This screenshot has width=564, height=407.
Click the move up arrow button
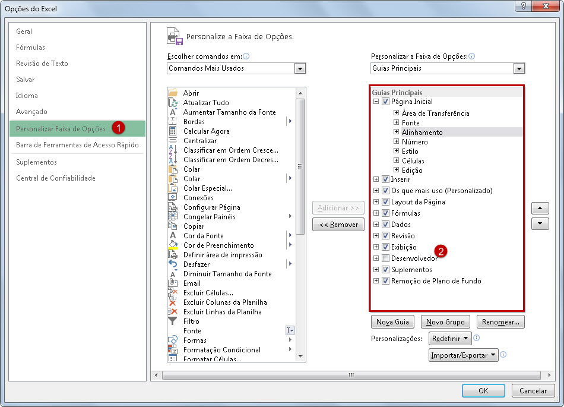click(x=540, y=208)
